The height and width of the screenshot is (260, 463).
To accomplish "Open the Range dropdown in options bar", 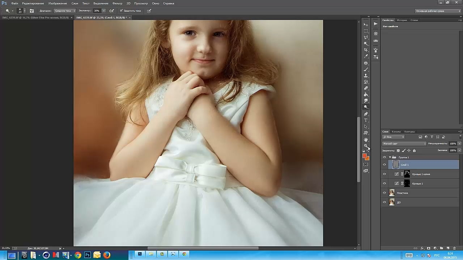I will coord(65,11).
